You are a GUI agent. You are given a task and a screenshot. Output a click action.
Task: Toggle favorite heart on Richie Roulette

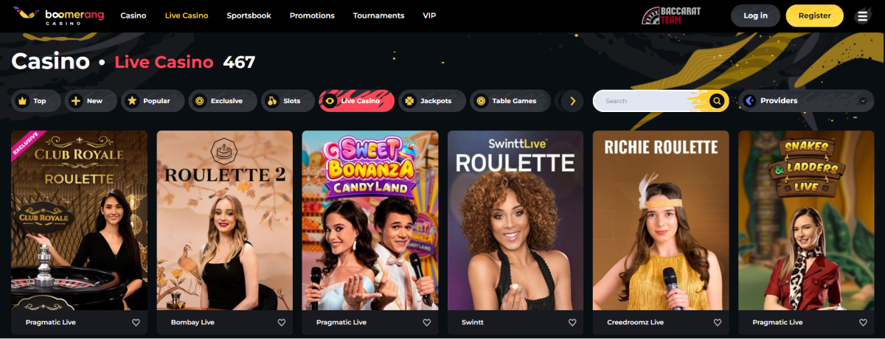718,323
